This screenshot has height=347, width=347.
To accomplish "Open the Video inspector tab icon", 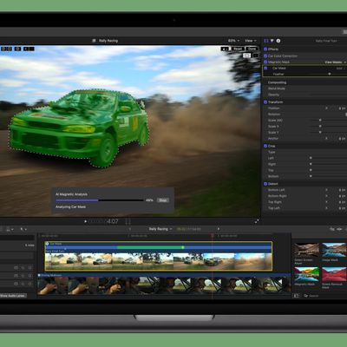I will 266,41.
